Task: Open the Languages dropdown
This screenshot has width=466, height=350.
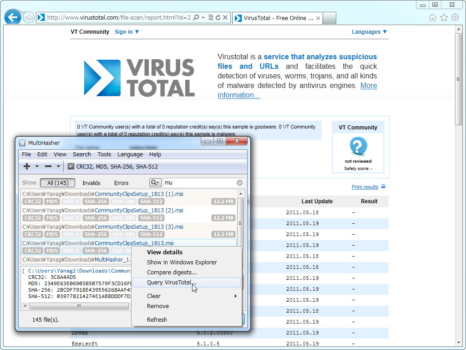Action: (x=369, y=32)
